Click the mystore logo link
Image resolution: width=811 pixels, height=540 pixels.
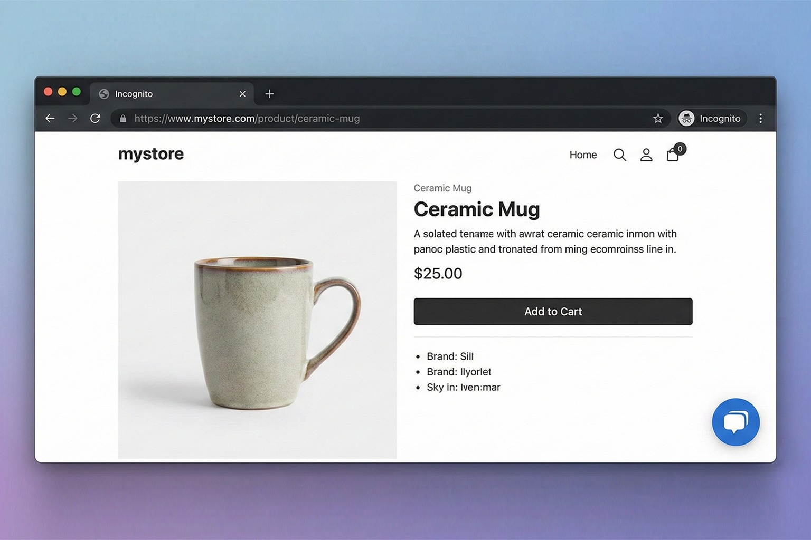(150, 153)
